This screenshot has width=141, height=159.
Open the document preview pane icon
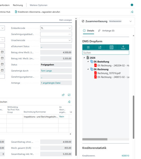point(112,47)
